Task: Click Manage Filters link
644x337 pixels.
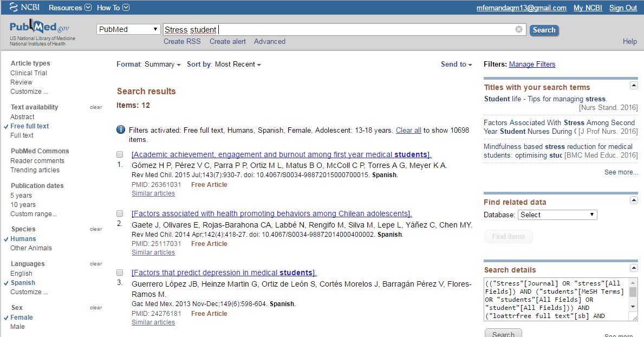Action: pyautogui.click(x=532, y=64)
